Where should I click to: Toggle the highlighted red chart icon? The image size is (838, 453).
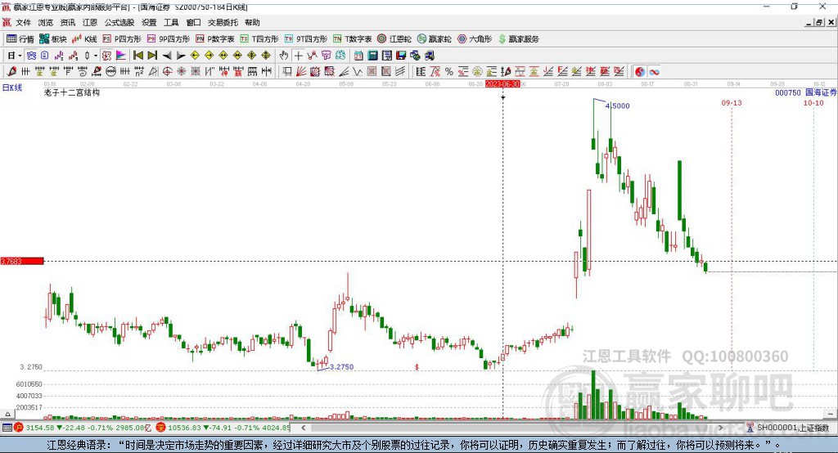pos(107,56)
